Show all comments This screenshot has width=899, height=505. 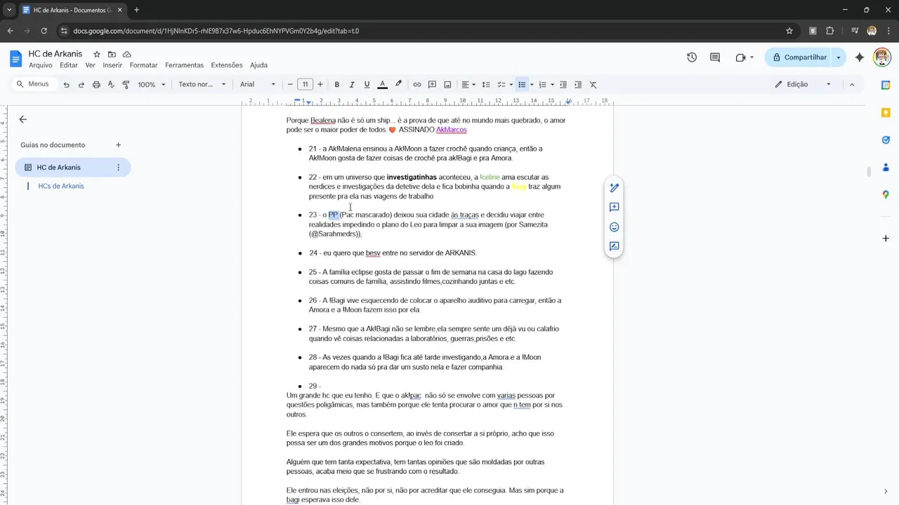pyautogui.click(x=715, y=58)
